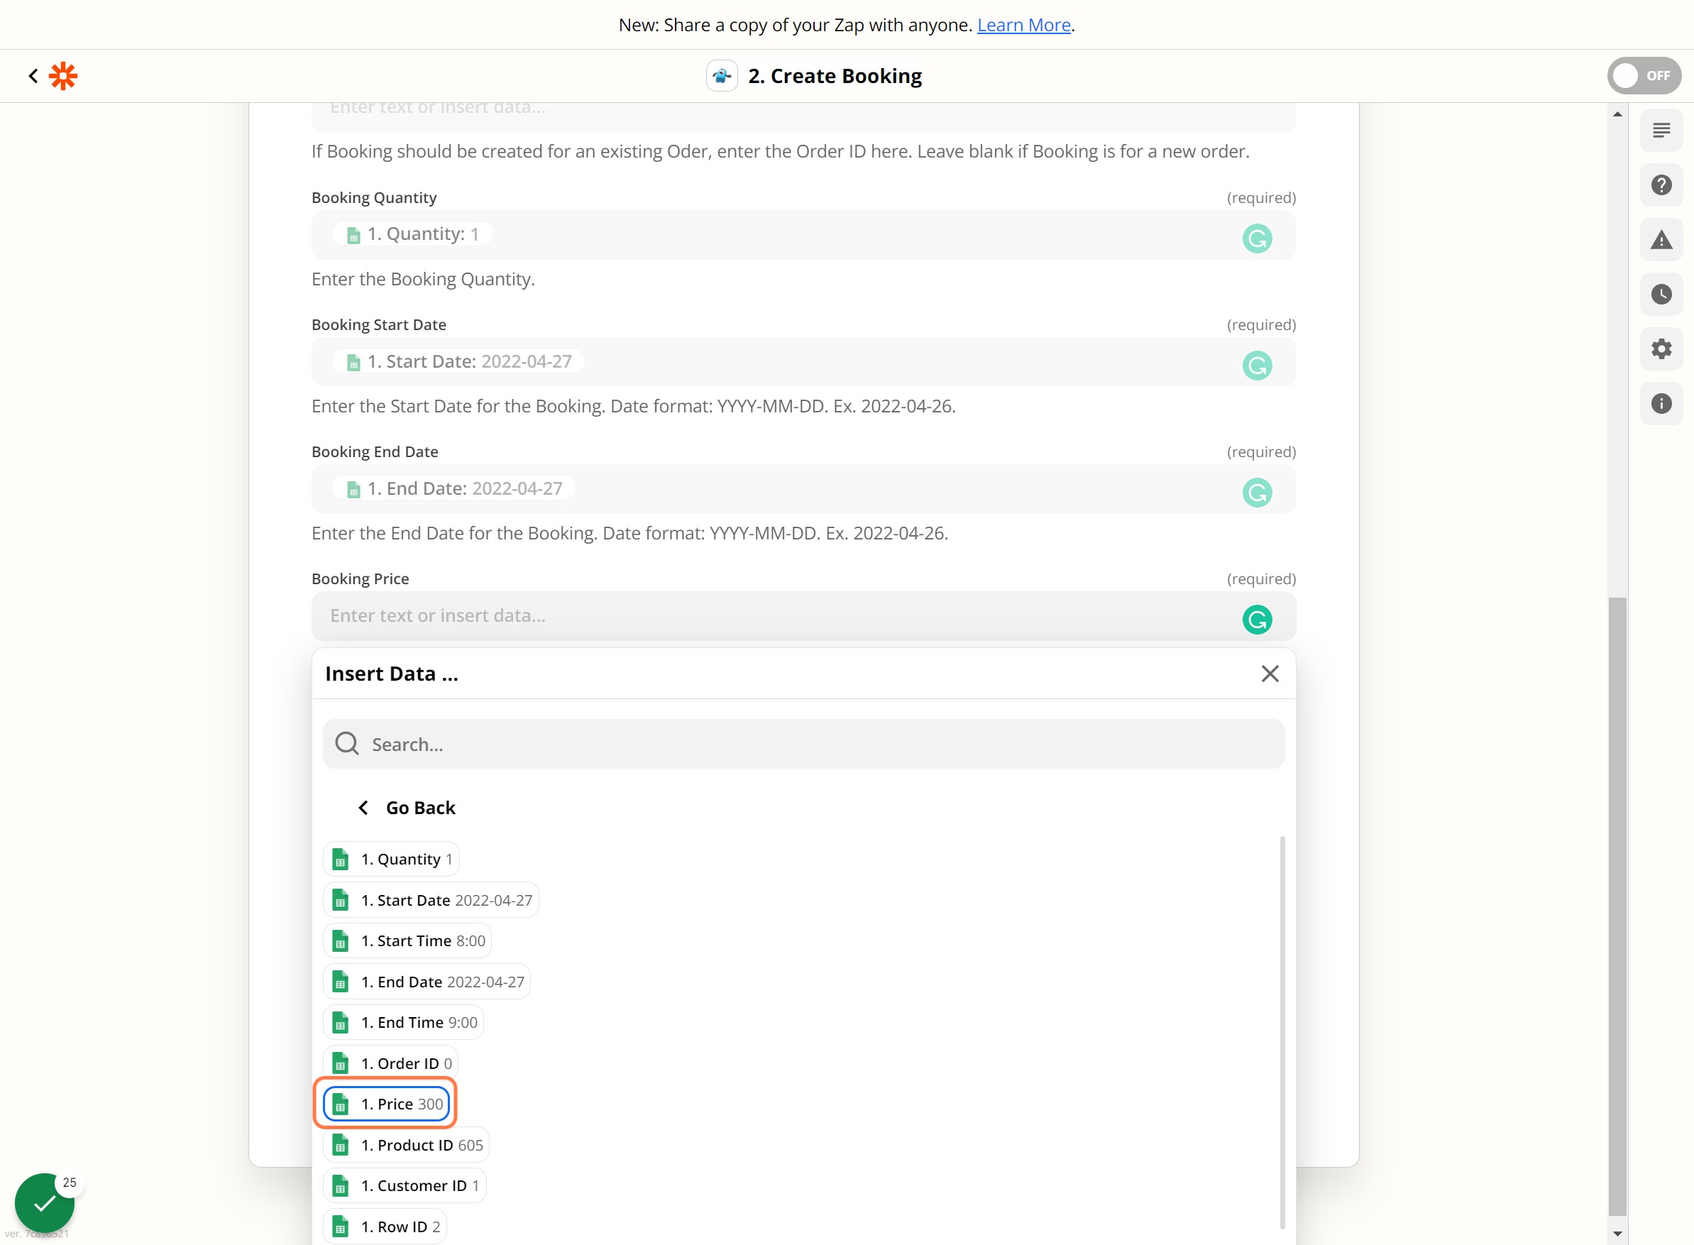The width and height of the screenshot is (1694, 1245).
Task: Click the Search field in Insert Data
Action: [x=803, y=744]
